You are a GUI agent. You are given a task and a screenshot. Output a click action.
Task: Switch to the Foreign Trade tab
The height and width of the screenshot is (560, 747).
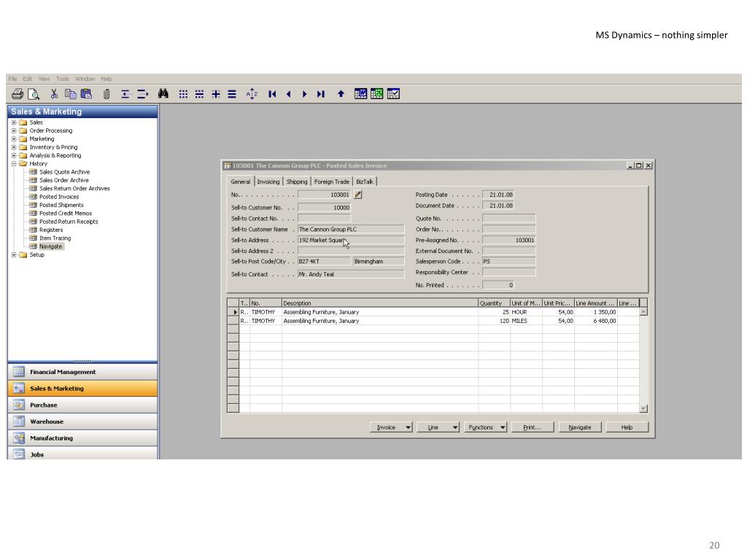coord(332,182)
